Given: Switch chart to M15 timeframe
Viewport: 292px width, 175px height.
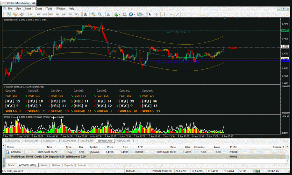Looking at the screenshot, I should (x=44, y=14).
